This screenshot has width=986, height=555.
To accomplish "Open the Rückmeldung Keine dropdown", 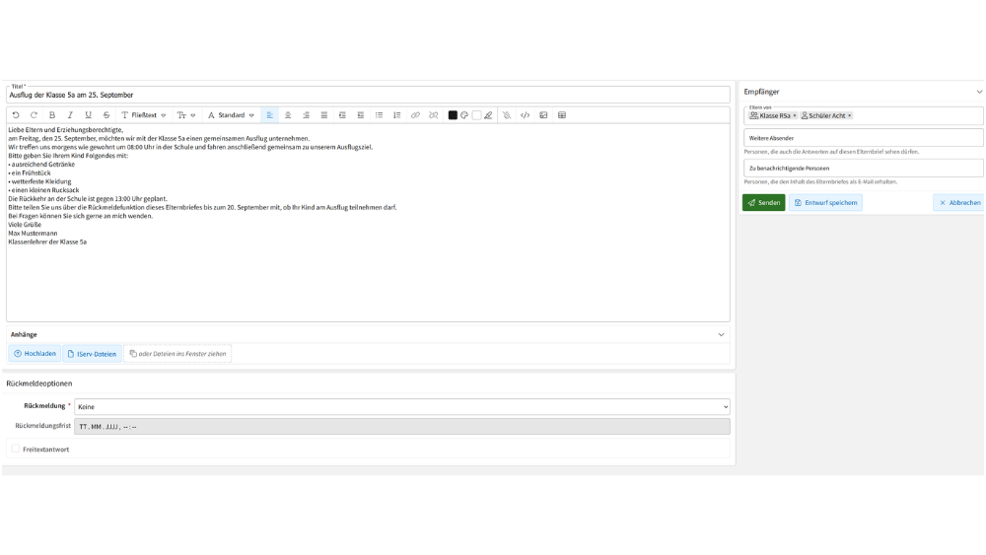I will 402,407.
